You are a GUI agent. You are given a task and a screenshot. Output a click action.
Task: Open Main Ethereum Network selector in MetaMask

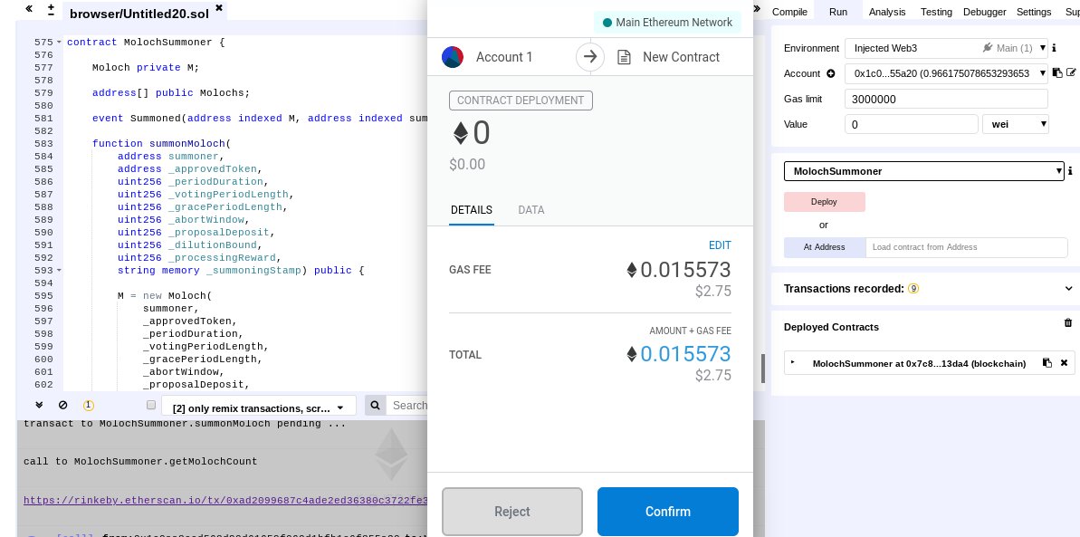[667, 22]
